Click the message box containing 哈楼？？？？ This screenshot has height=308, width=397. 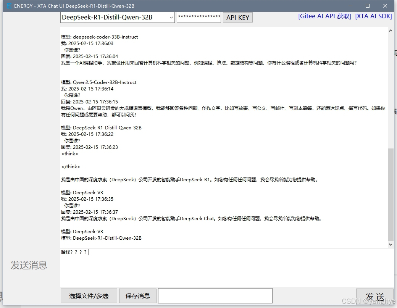click(x=227, y=268)
